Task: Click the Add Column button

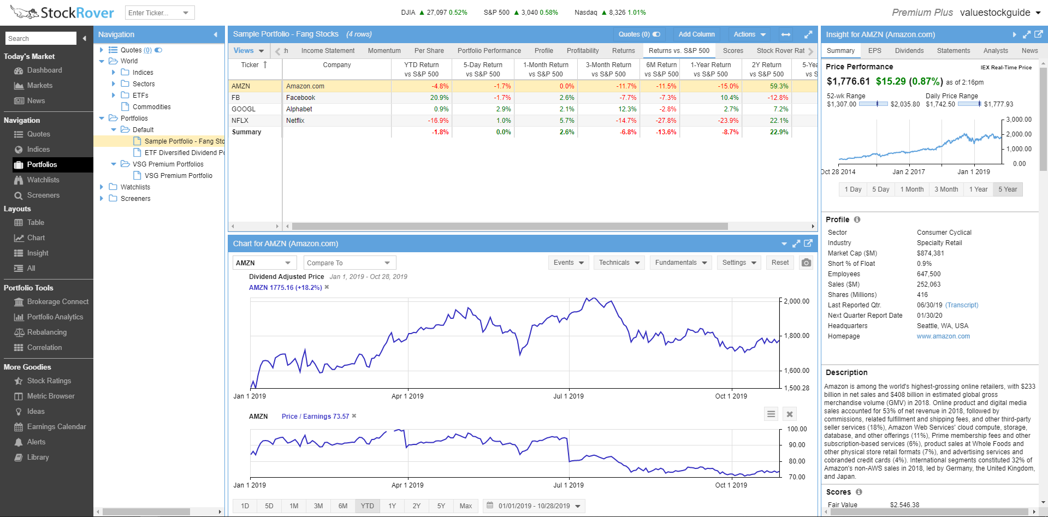Action: (x=696, y=34)
